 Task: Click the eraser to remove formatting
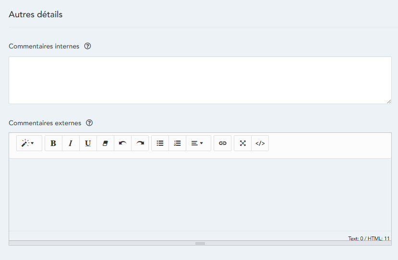coord(105,143)
